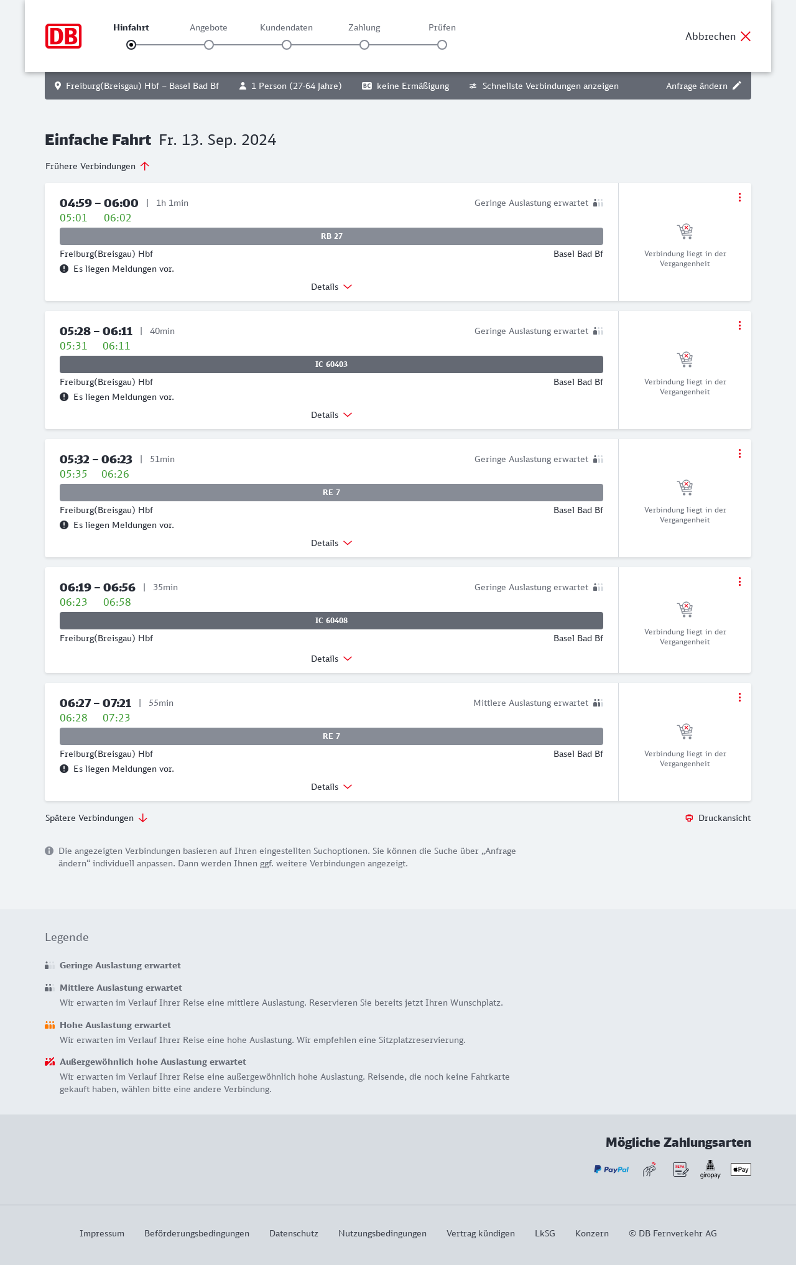
Task: Click the DB logo
Action: pos(63,36)
